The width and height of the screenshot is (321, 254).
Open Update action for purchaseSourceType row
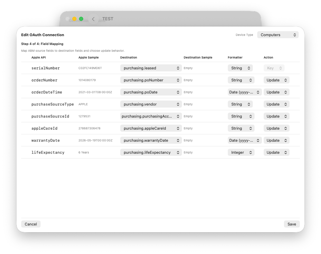pos(276,104)
